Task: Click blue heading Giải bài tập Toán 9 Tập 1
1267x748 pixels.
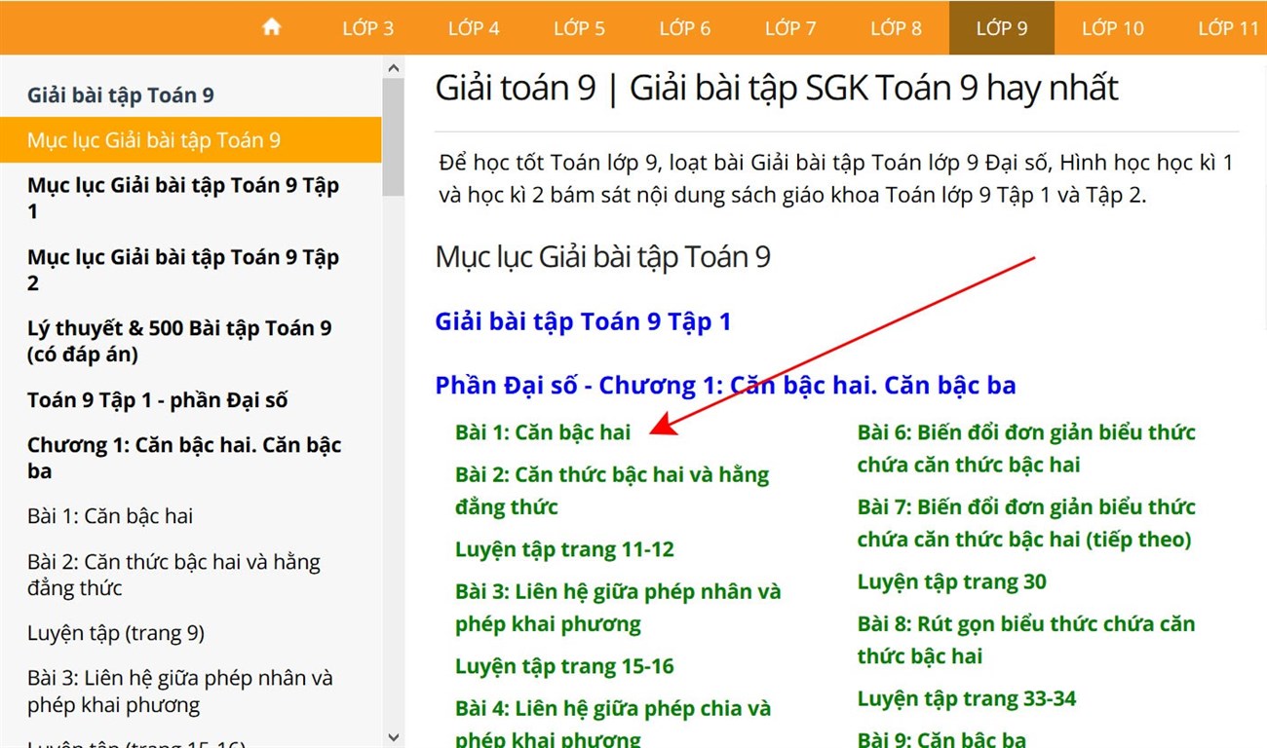Action: click(583, 321)
